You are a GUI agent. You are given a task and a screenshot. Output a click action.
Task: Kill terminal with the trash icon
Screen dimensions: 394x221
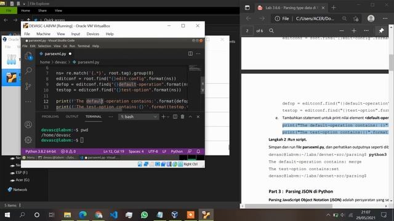click(x=183, y=117)
